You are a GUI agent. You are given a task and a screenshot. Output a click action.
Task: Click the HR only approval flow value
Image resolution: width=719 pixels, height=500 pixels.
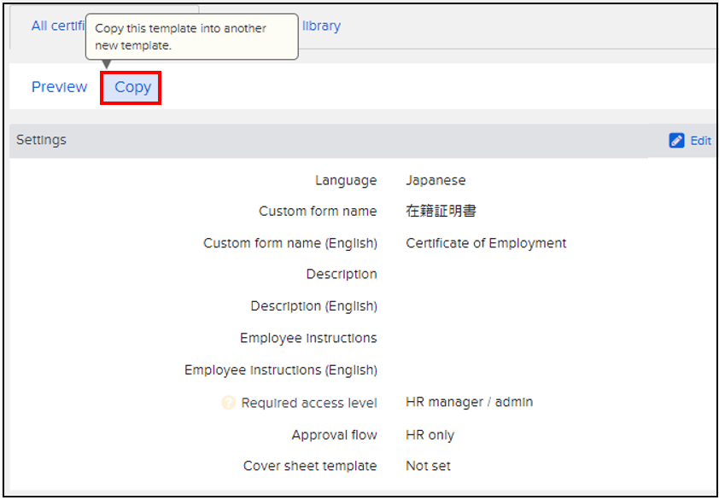pos(430,435)
